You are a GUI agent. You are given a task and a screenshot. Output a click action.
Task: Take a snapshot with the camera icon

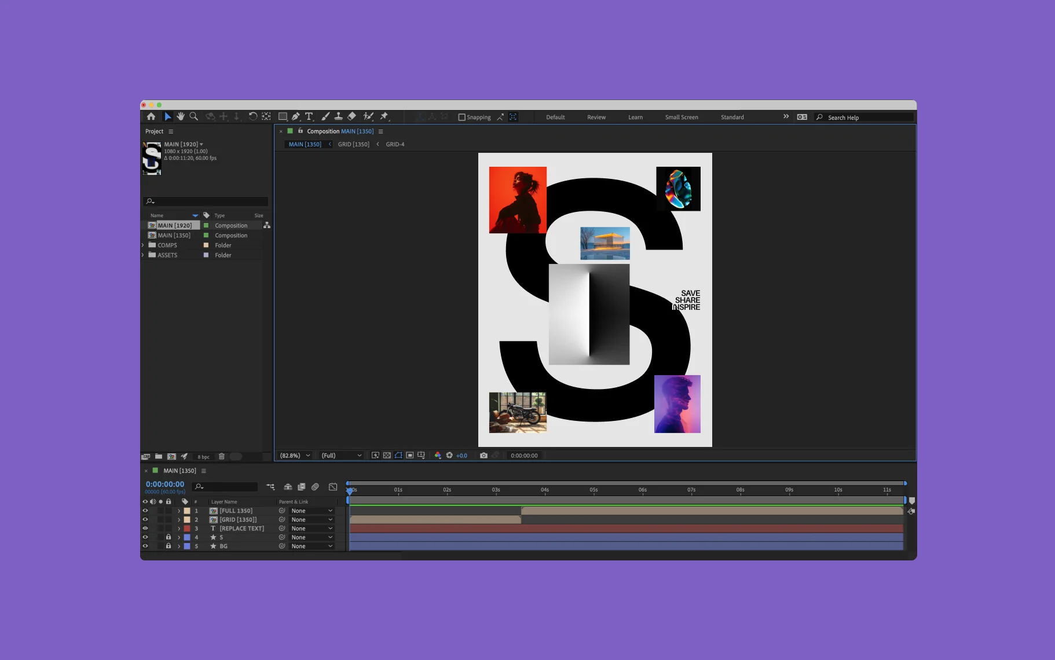[483, 456]
